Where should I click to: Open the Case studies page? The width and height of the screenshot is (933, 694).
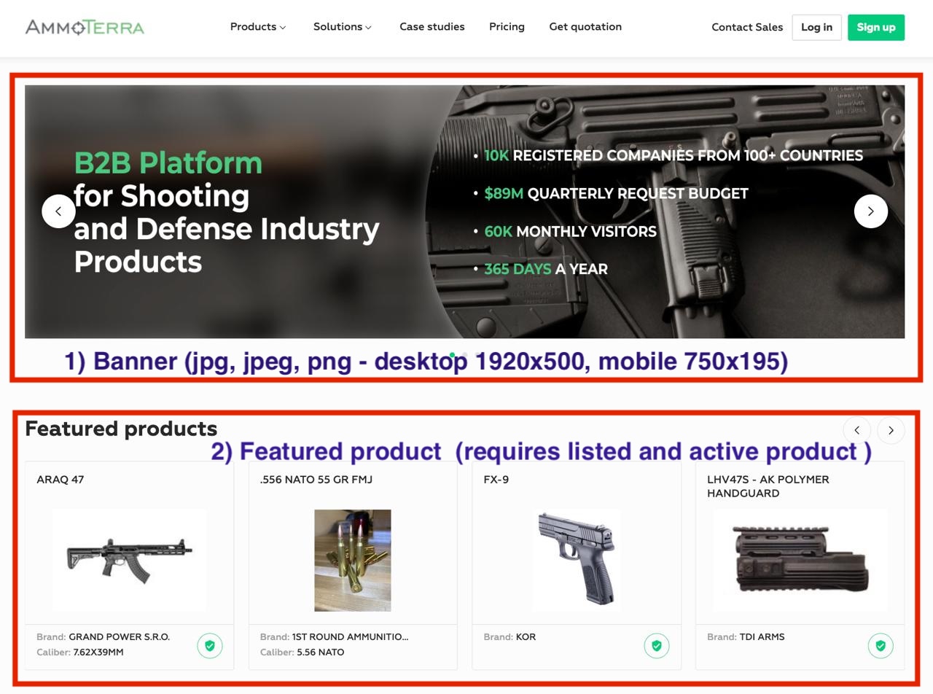(x=432, y=27)
